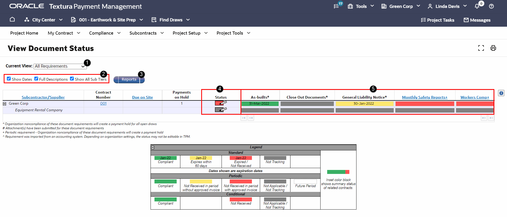Toggle the Show Dates checkbox
Screen dimensions: 507x217
(x=9, y=79)
